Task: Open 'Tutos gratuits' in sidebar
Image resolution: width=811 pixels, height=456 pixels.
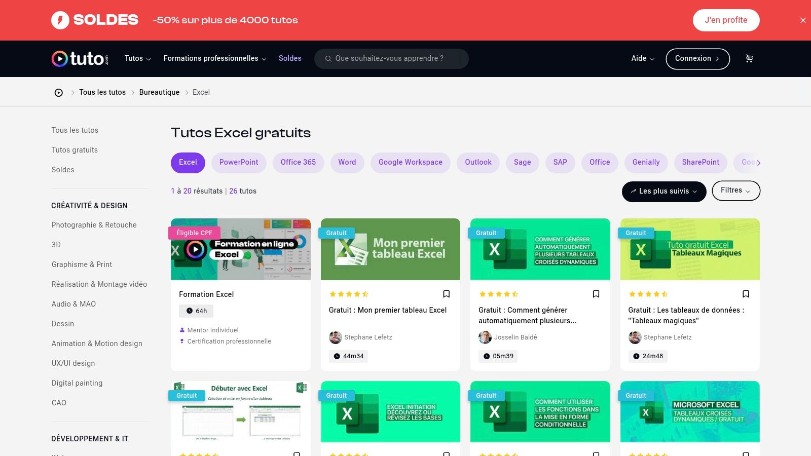Action: point(75,150)
